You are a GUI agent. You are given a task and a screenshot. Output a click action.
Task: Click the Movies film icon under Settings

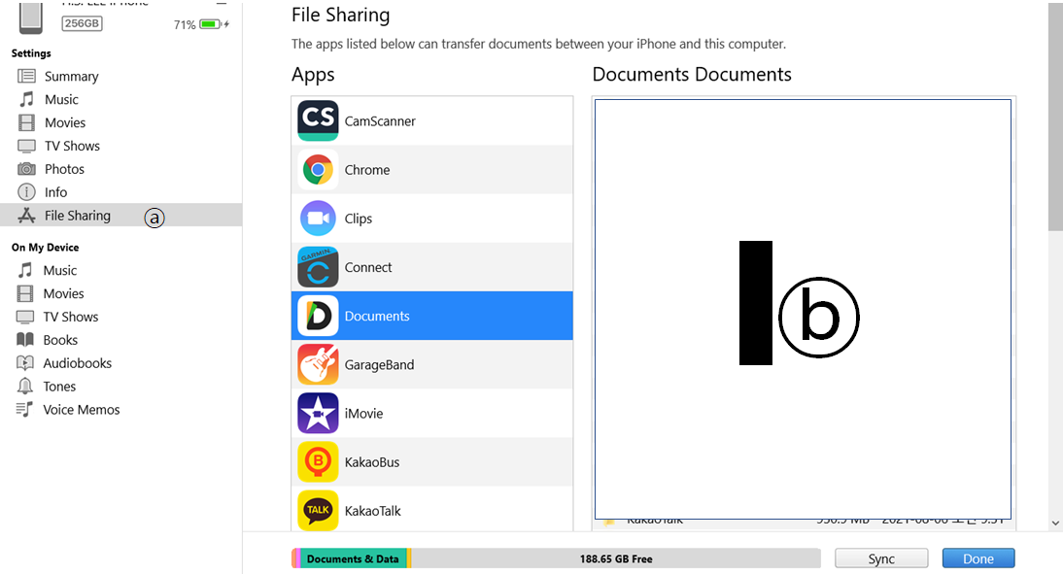point(26,122)
